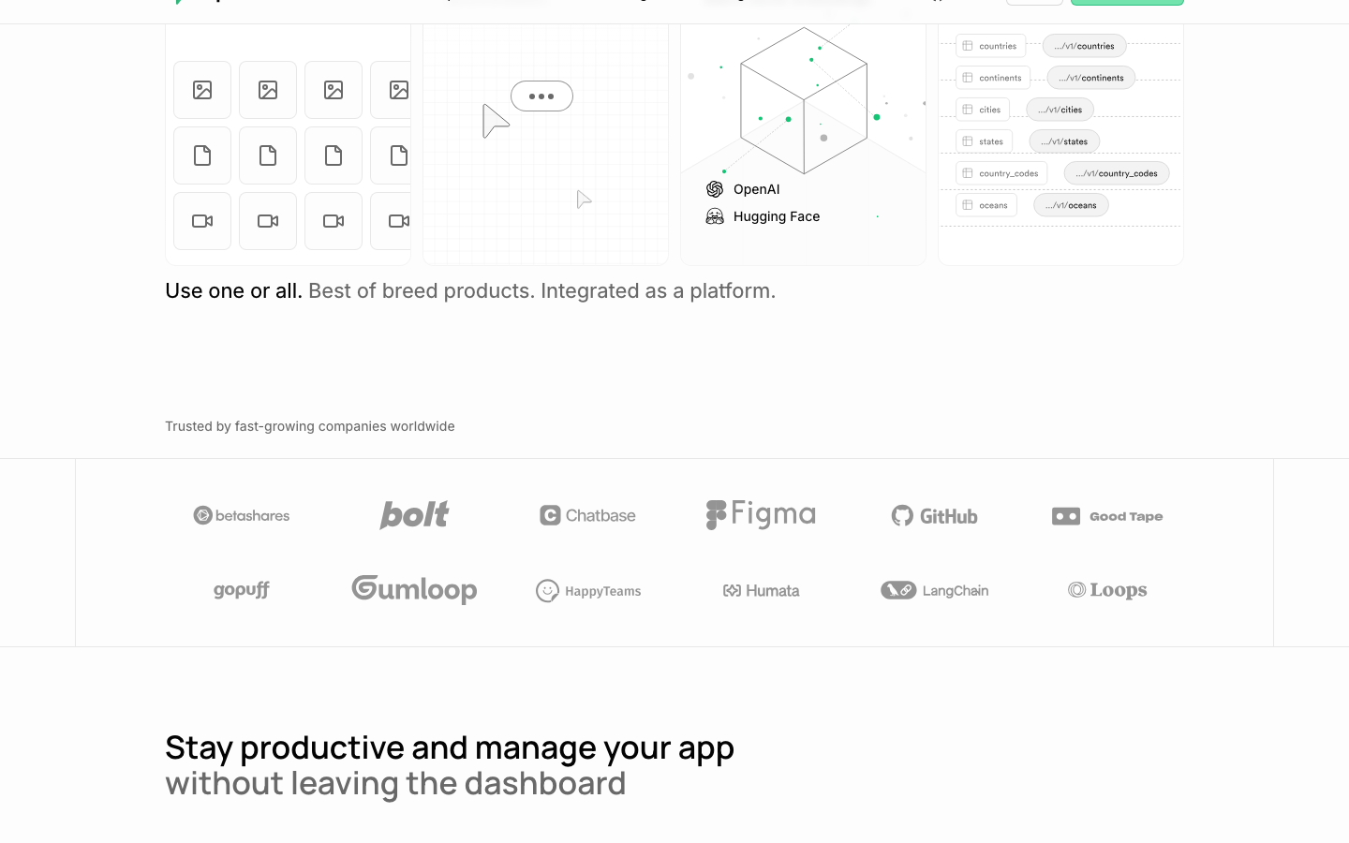Click 'Best of breed products' tagline text

click(422, 291)
